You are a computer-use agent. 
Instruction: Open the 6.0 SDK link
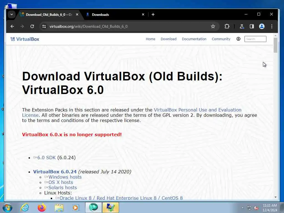(x=46, y=158)
